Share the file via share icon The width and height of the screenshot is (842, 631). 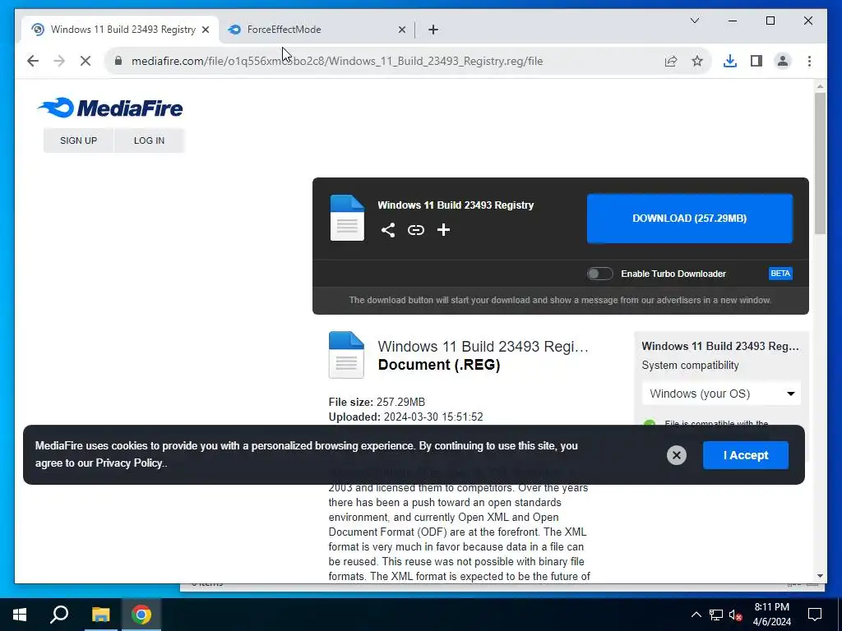click(388, 230)
